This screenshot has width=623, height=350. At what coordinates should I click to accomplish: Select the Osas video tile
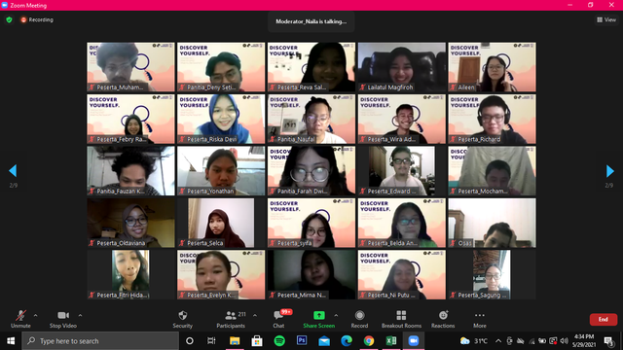coord(492,223)
